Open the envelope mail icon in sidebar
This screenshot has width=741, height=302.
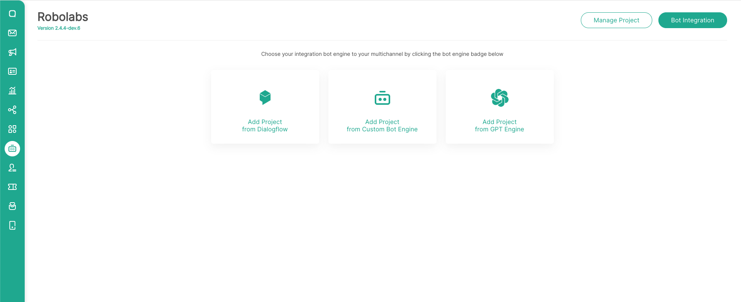(12, 33)
